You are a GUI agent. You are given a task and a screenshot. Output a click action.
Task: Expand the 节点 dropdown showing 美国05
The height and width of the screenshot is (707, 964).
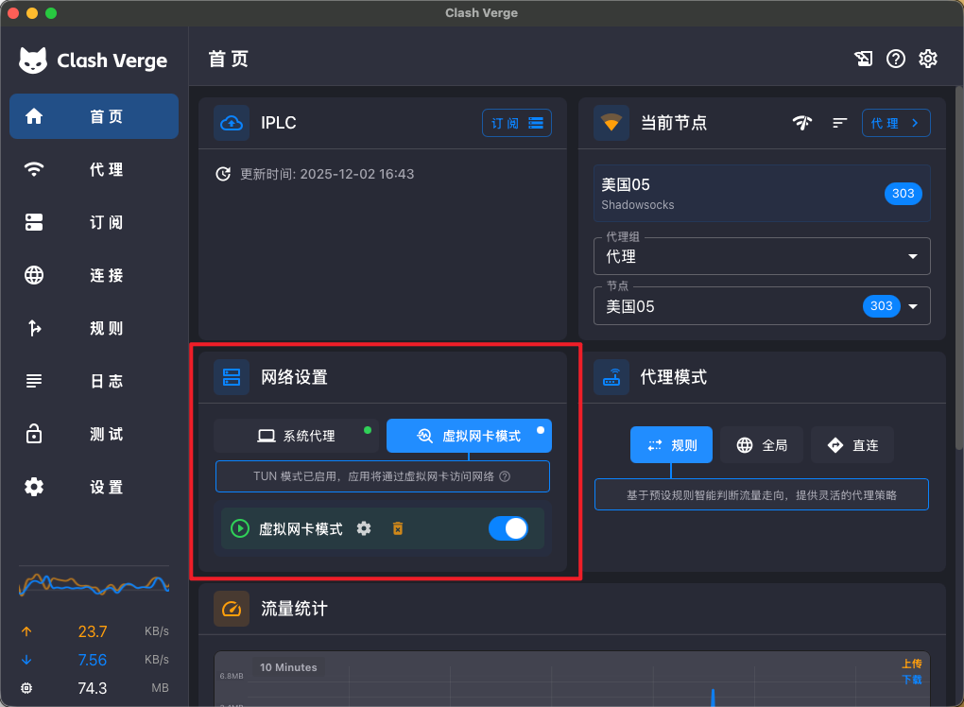pos(912,306)
